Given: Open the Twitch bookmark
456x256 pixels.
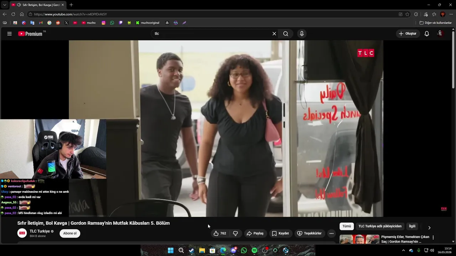Looking at the screenshot, I should (x=120, y=23).
